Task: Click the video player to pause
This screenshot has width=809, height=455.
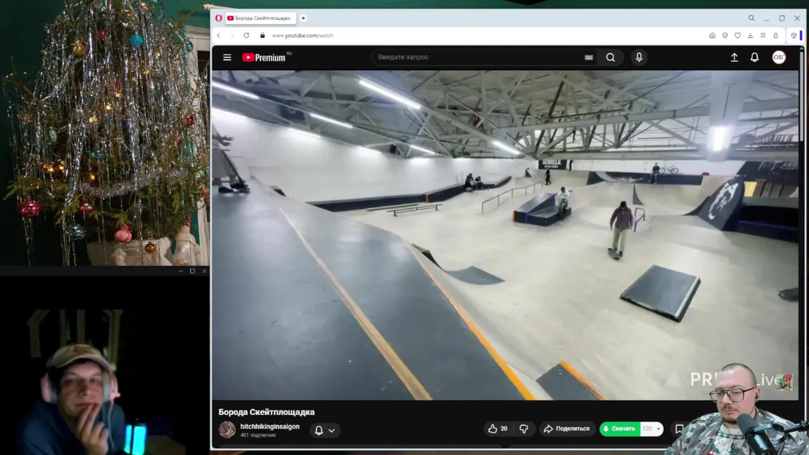Action: pyautogui.click(x=504, y=234)
